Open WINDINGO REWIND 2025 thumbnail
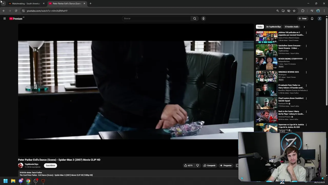 (x=266, y=77)
